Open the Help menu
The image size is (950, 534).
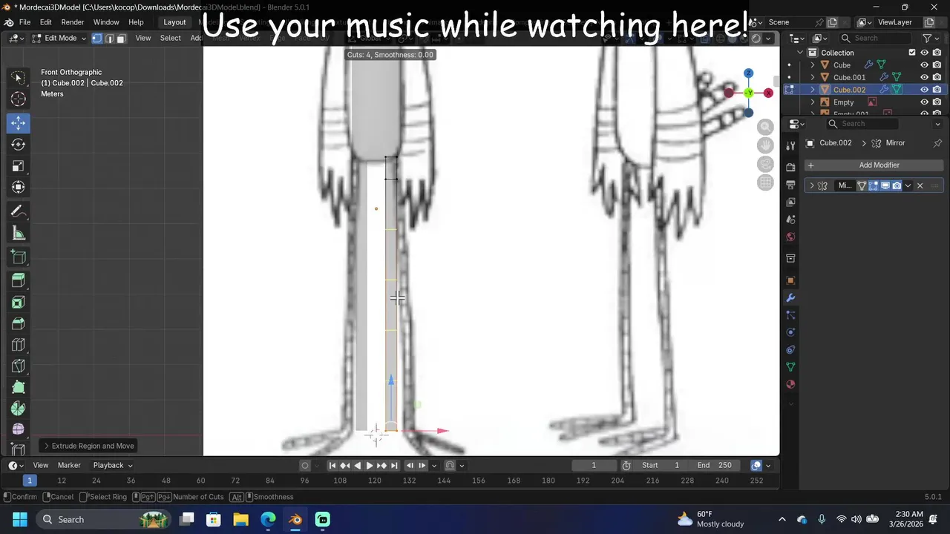136,22
